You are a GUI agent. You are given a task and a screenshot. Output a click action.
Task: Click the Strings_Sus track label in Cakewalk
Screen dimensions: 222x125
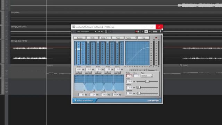[x=19, y=41]
